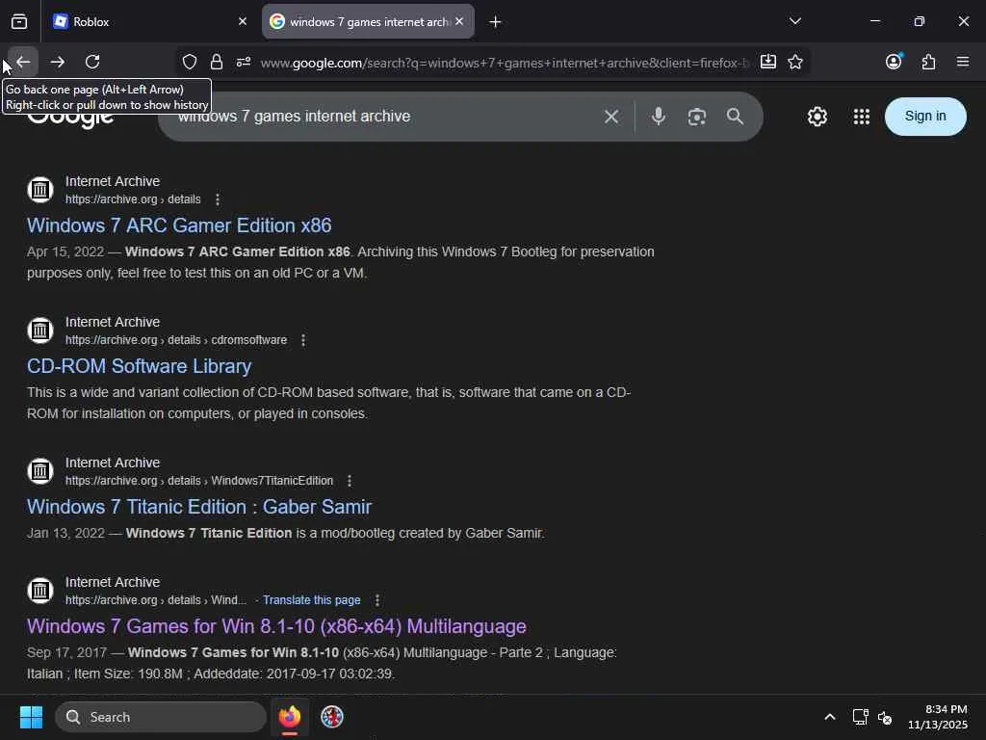Click into the Google search query field

coord(383,117)
